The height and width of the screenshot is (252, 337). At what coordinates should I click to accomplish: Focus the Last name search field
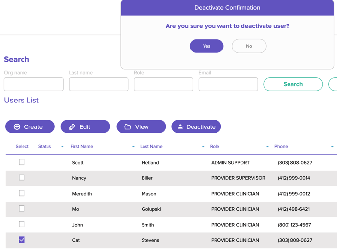[x=98, y=84]
